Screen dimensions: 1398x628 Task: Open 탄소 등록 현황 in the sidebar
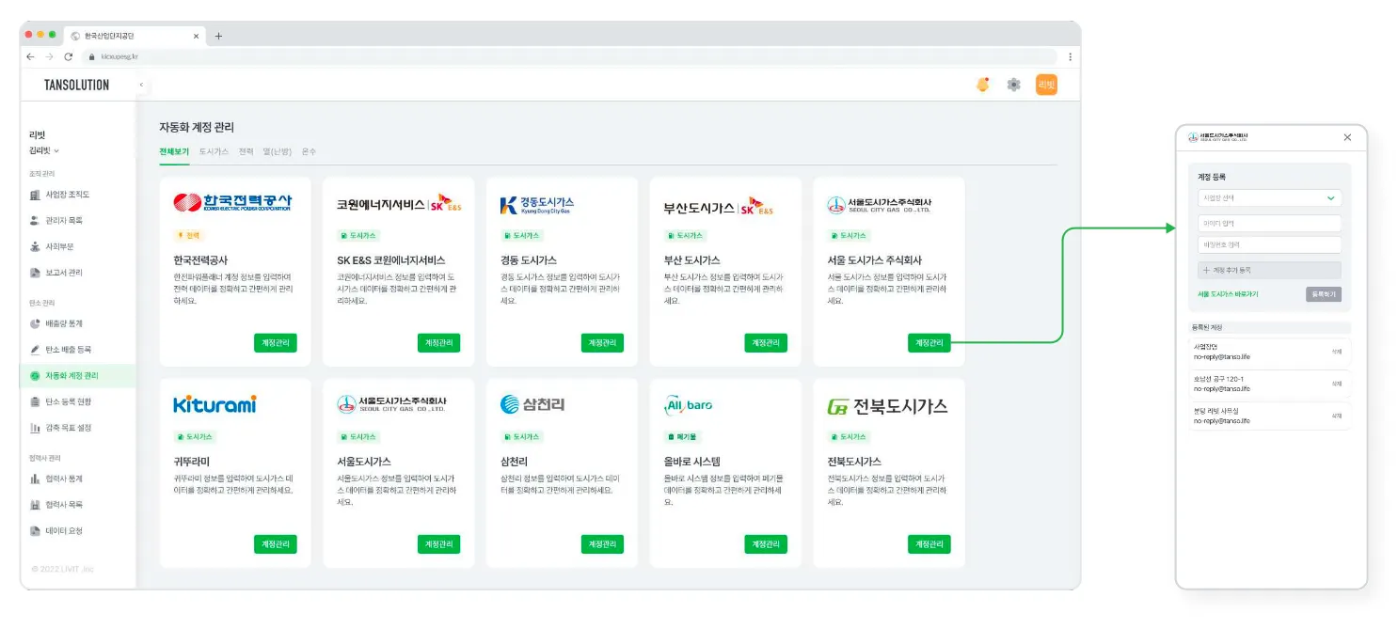click(60, 401)
